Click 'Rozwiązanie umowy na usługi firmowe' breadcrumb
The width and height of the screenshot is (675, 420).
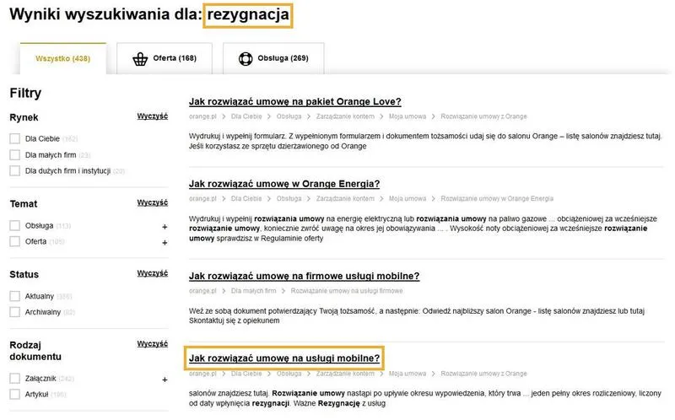[347, 291]
